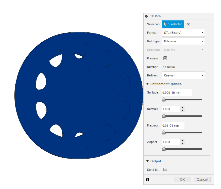Collapse the Output section
The height and width of the screenshot is (189, 221).
(x=148, y=161)
